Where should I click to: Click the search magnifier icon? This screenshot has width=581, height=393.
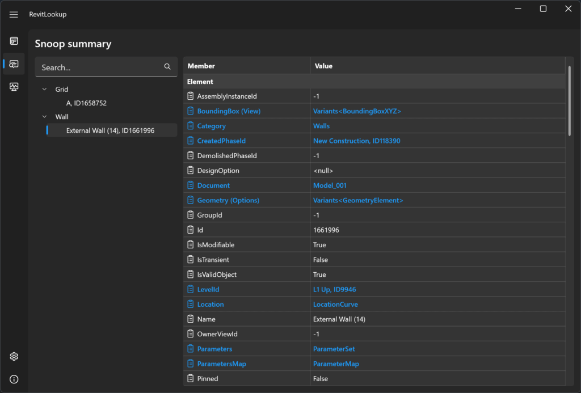[167, 66]
